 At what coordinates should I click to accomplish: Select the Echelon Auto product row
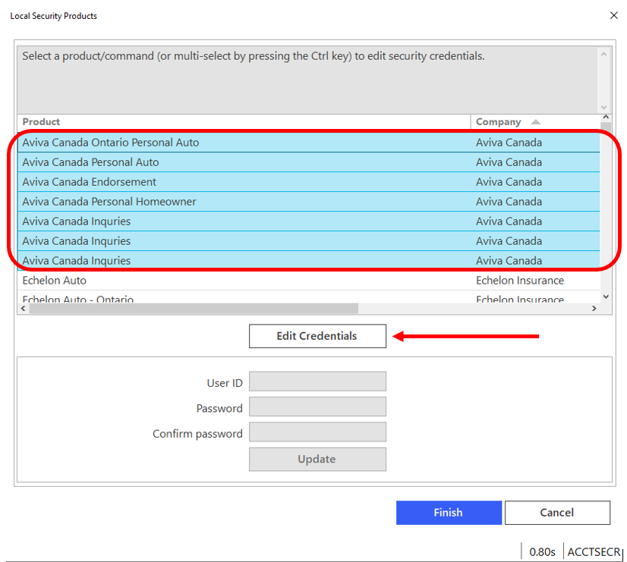[x=309, y=281]
